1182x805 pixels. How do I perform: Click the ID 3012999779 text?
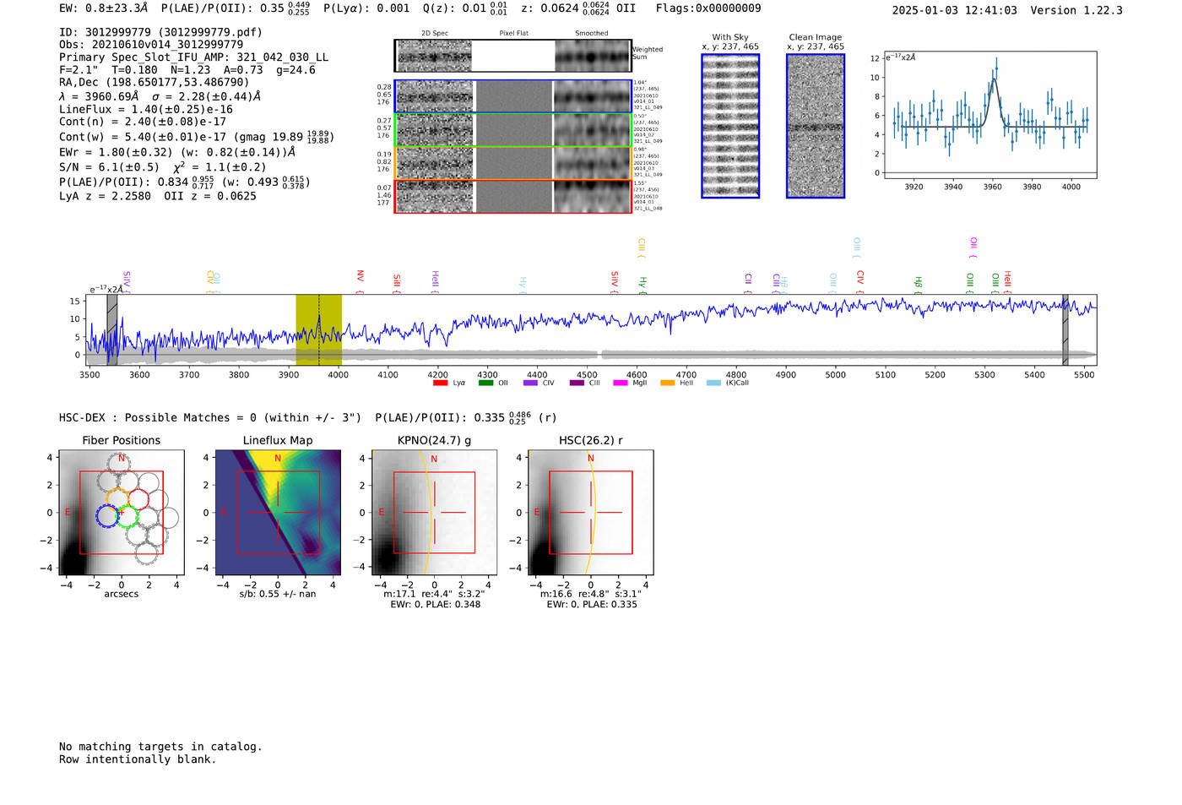click(x=160, y=32)
